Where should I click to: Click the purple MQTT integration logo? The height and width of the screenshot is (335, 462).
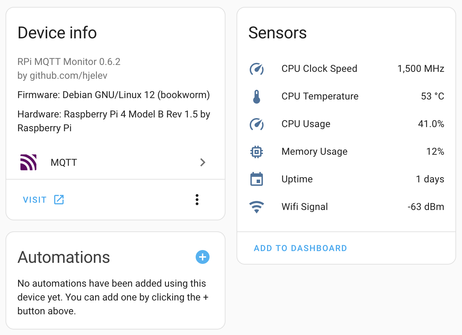[x=28, y=162]
